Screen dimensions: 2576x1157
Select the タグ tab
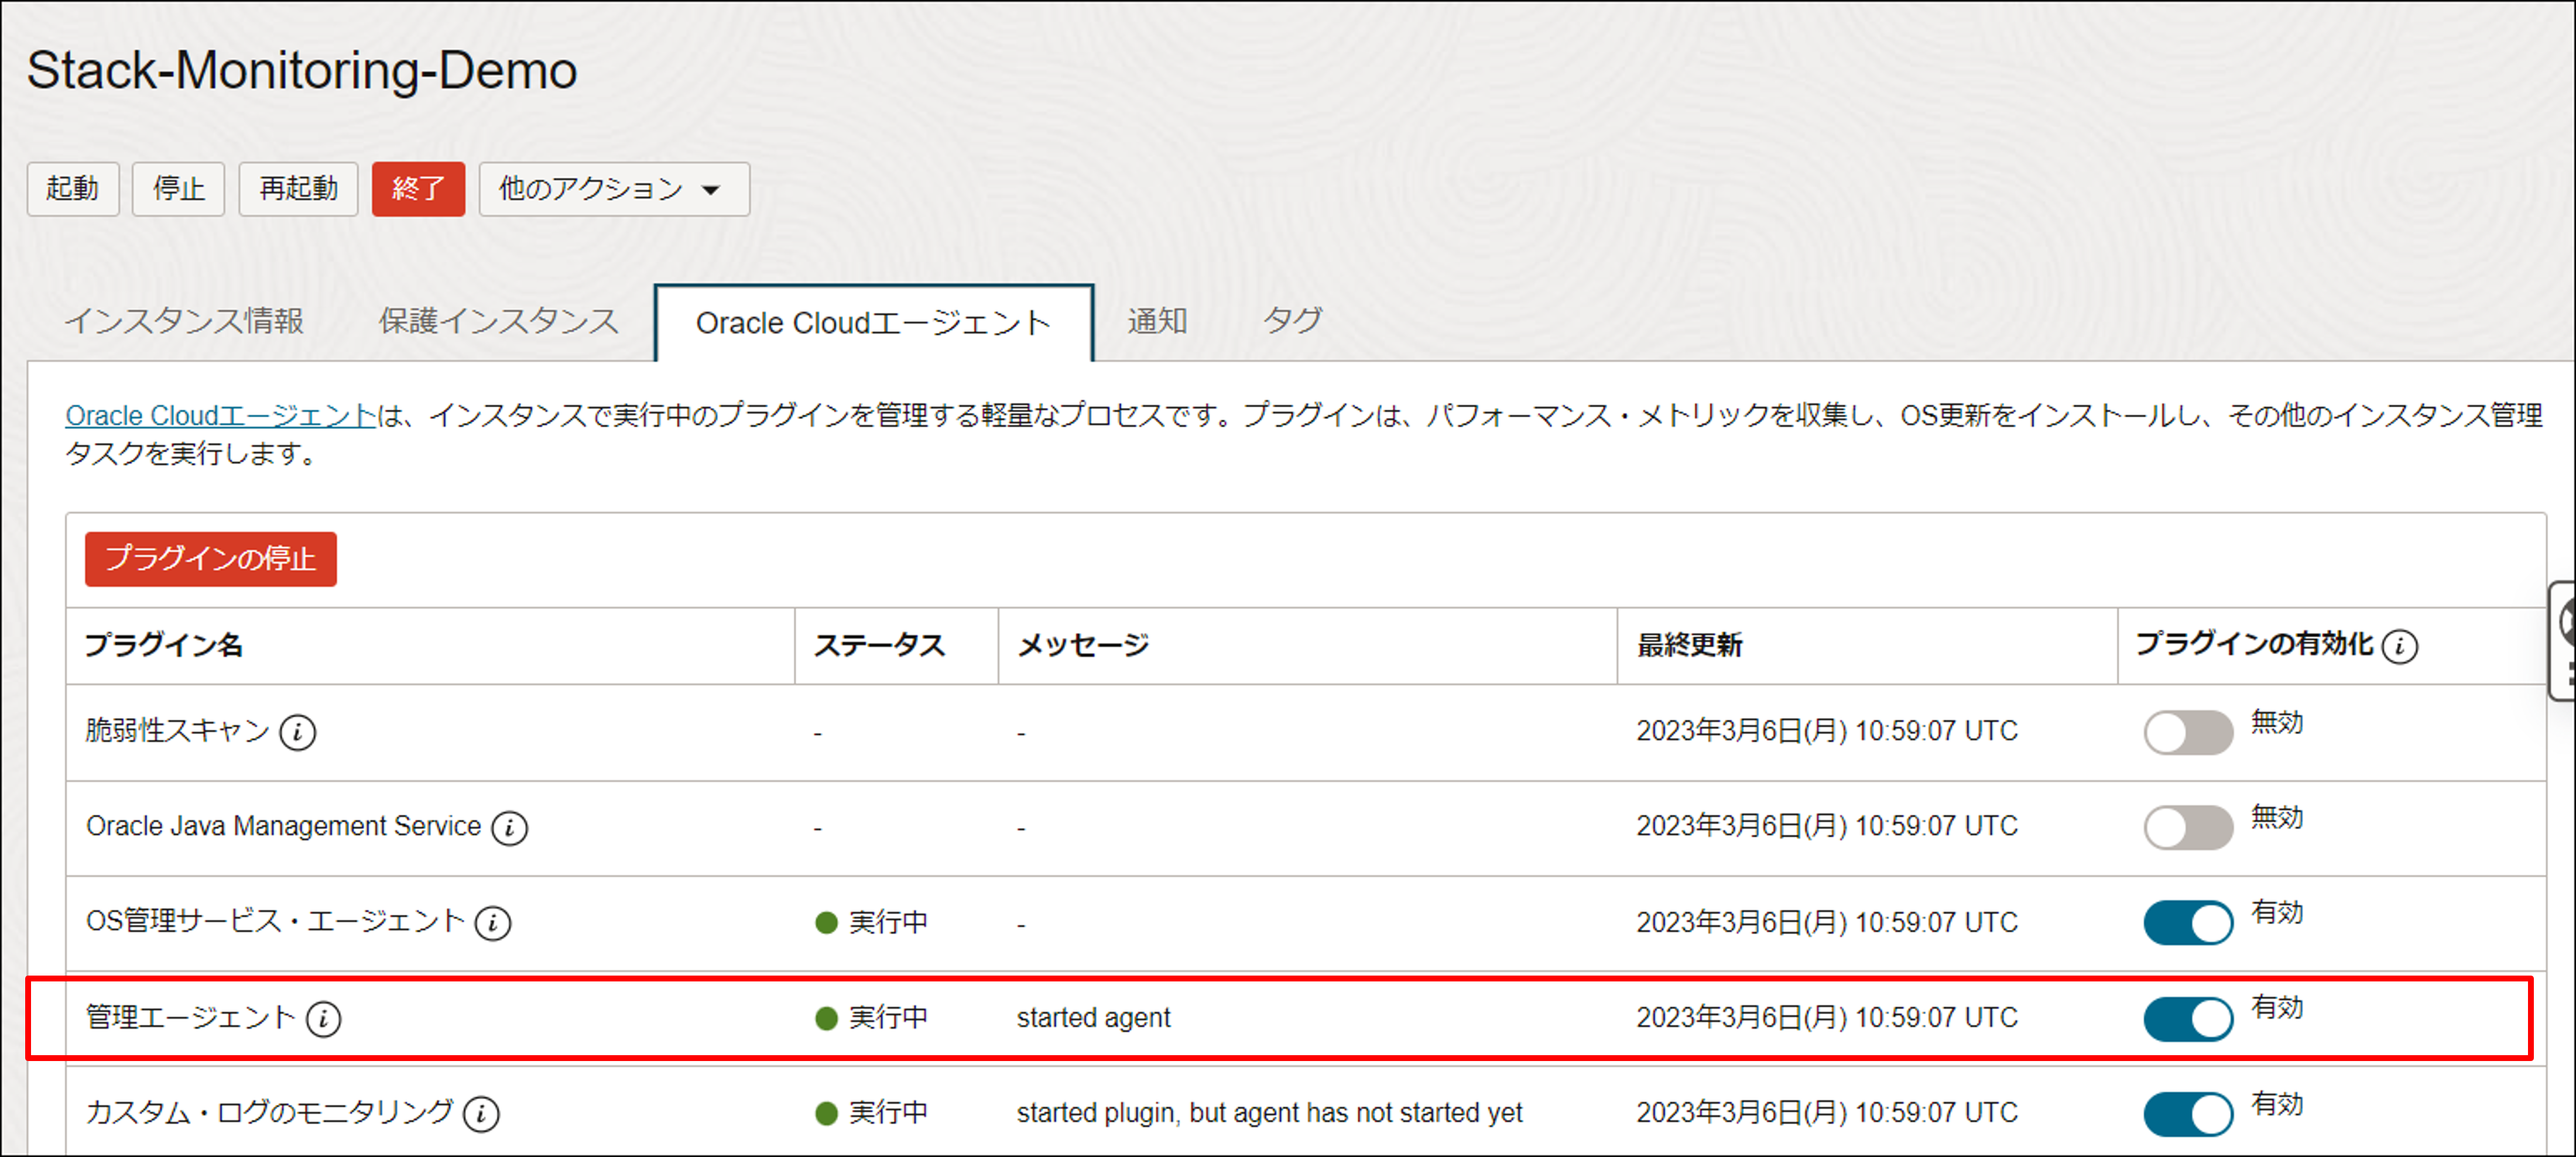pyautogui.click(x=1292, y=321)
